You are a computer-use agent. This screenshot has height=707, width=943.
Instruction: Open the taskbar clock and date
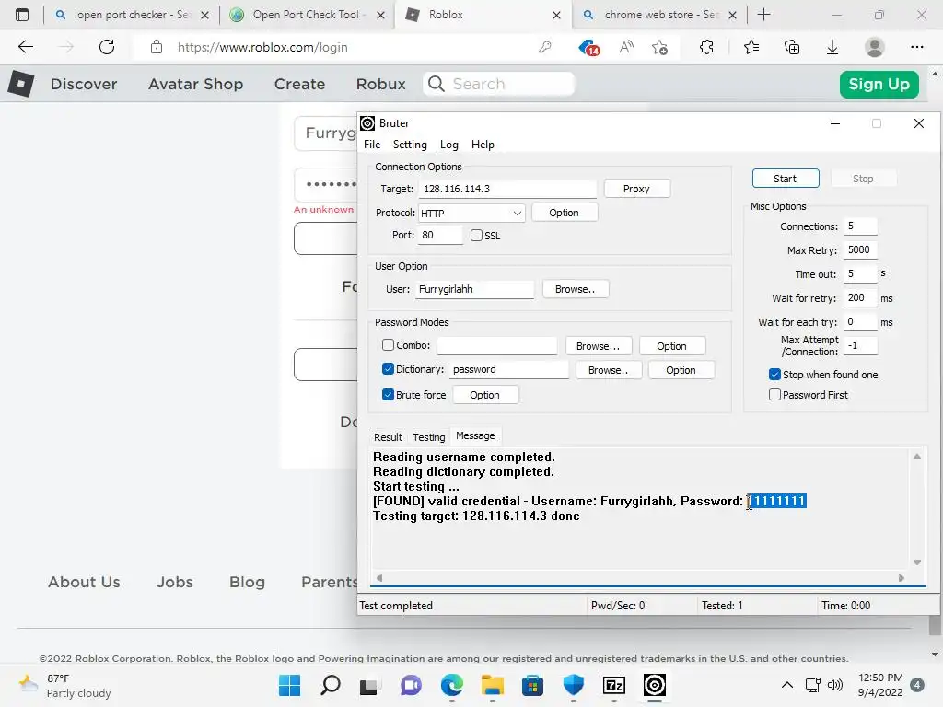tap(880, 685)
